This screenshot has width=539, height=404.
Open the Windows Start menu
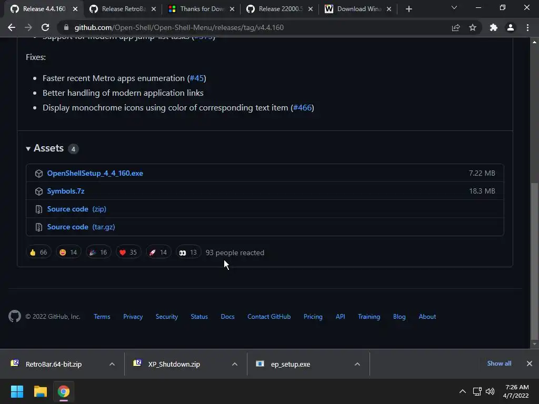[17, 391]
